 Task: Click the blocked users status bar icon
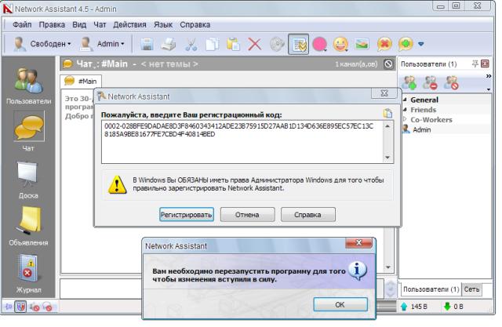(x=35, y=307)
